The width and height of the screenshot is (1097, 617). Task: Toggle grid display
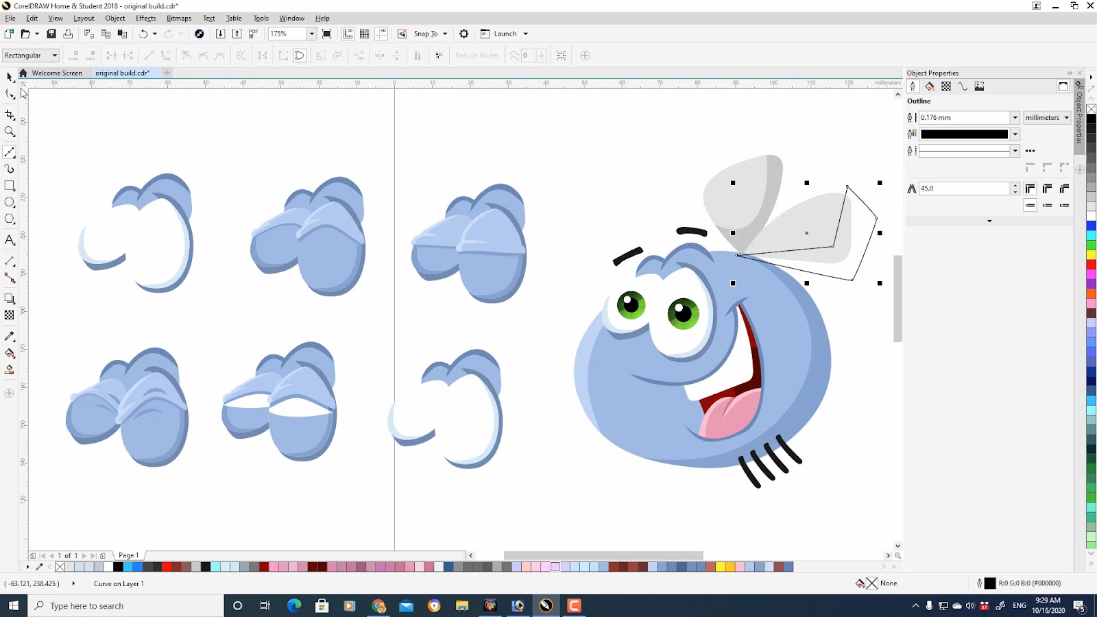[x=365, y=34]
